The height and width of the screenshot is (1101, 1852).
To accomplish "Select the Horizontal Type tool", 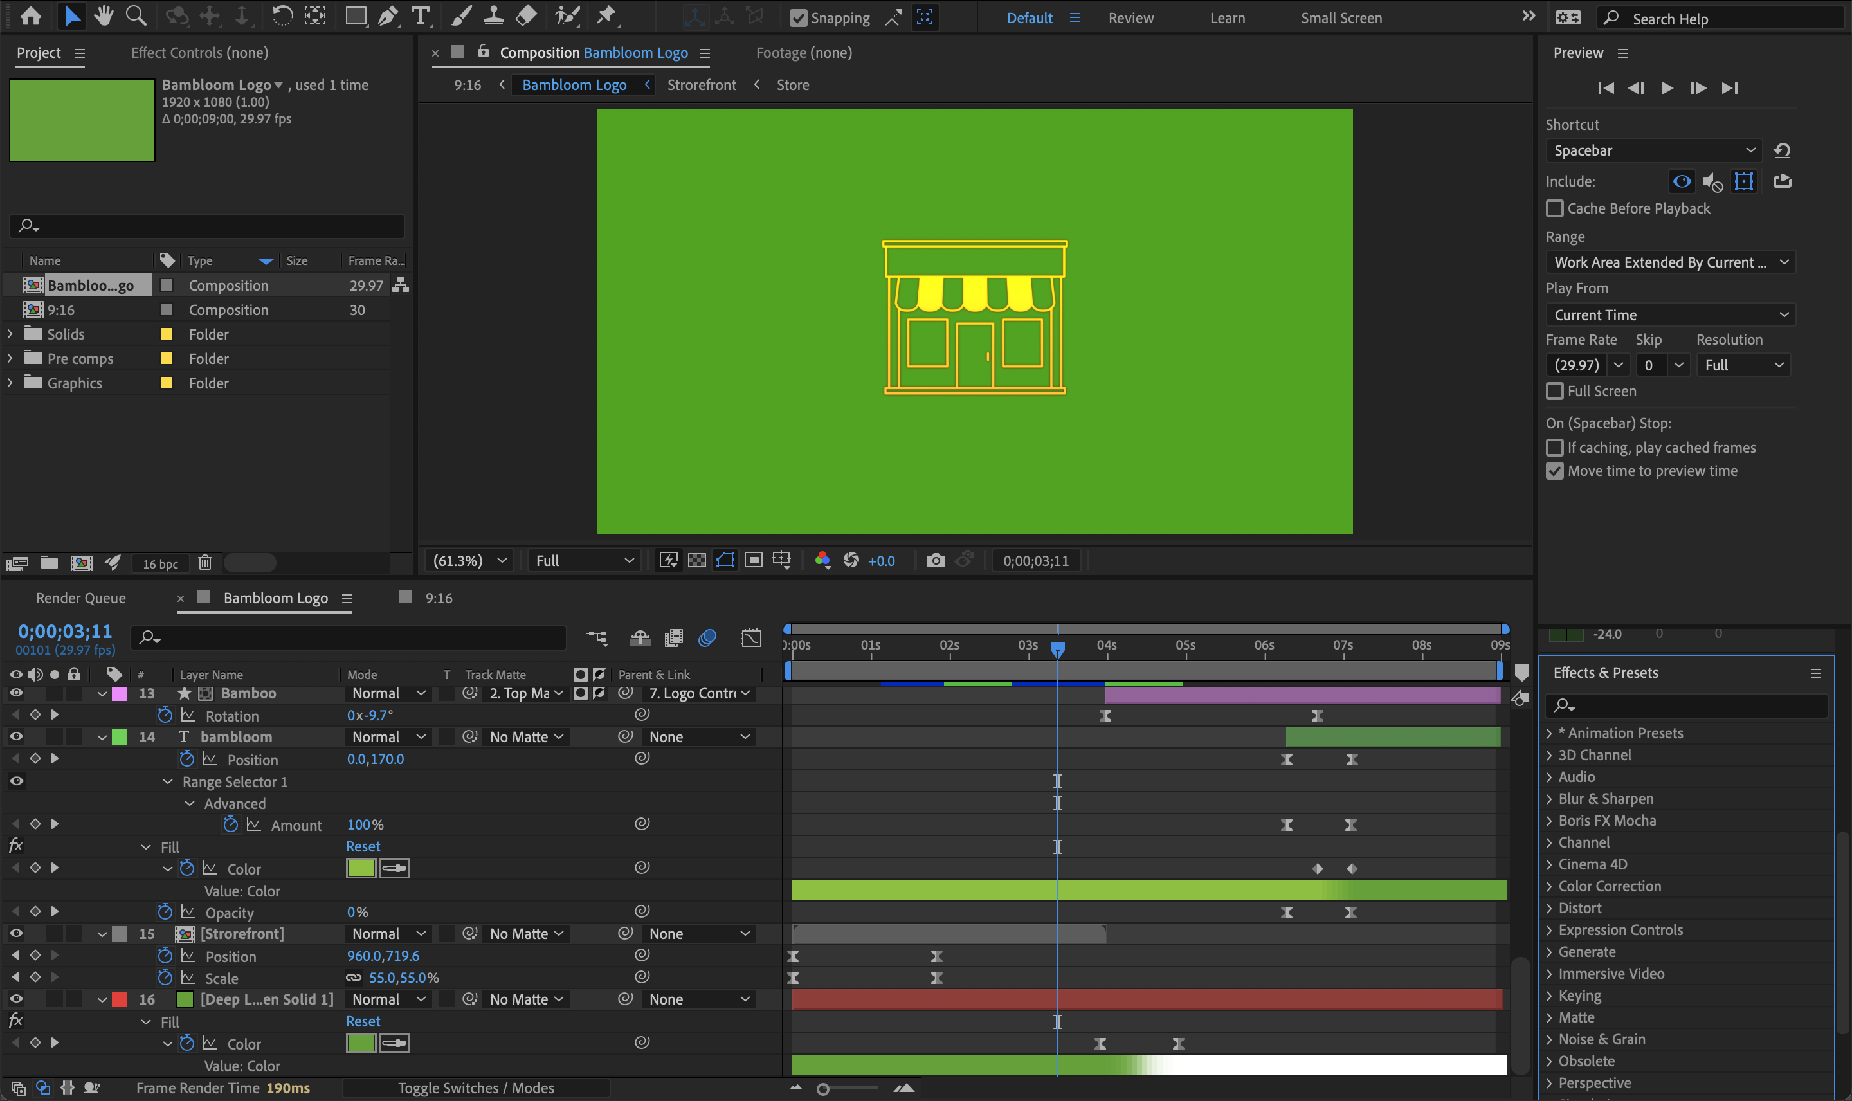I will coord(421,15).
